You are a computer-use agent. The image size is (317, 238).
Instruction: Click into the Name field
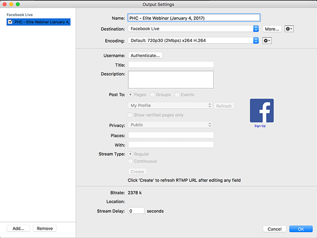click(x=194, y=18)
